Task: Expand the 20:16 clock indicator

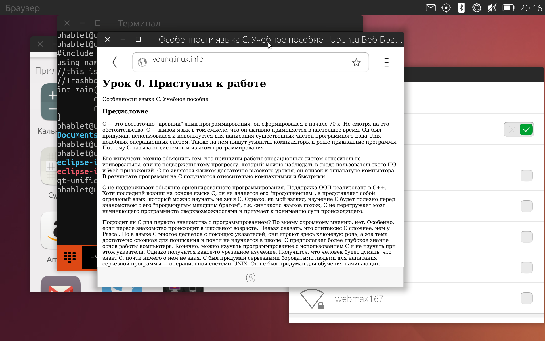Action: (531, 8)
